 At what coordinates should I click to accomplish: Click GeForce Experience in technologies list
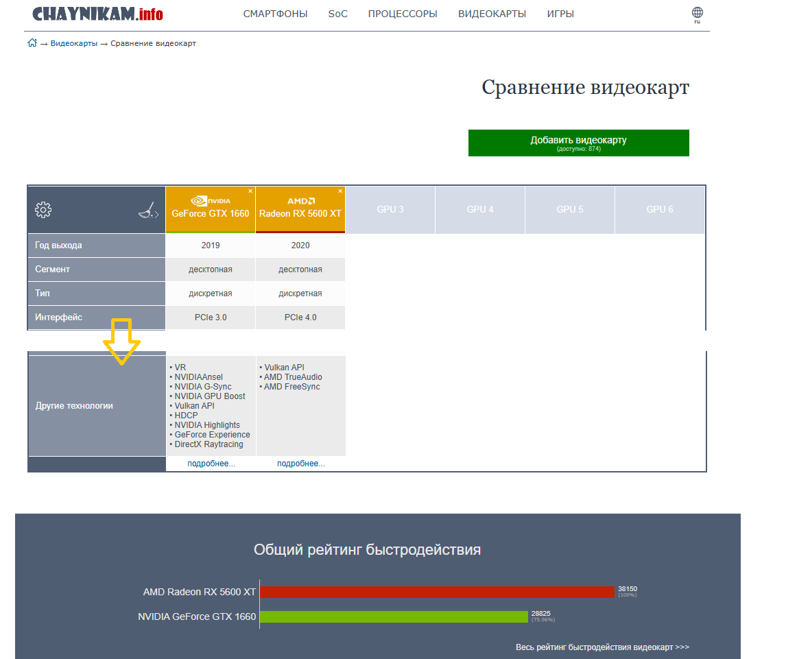click(212, 435)
